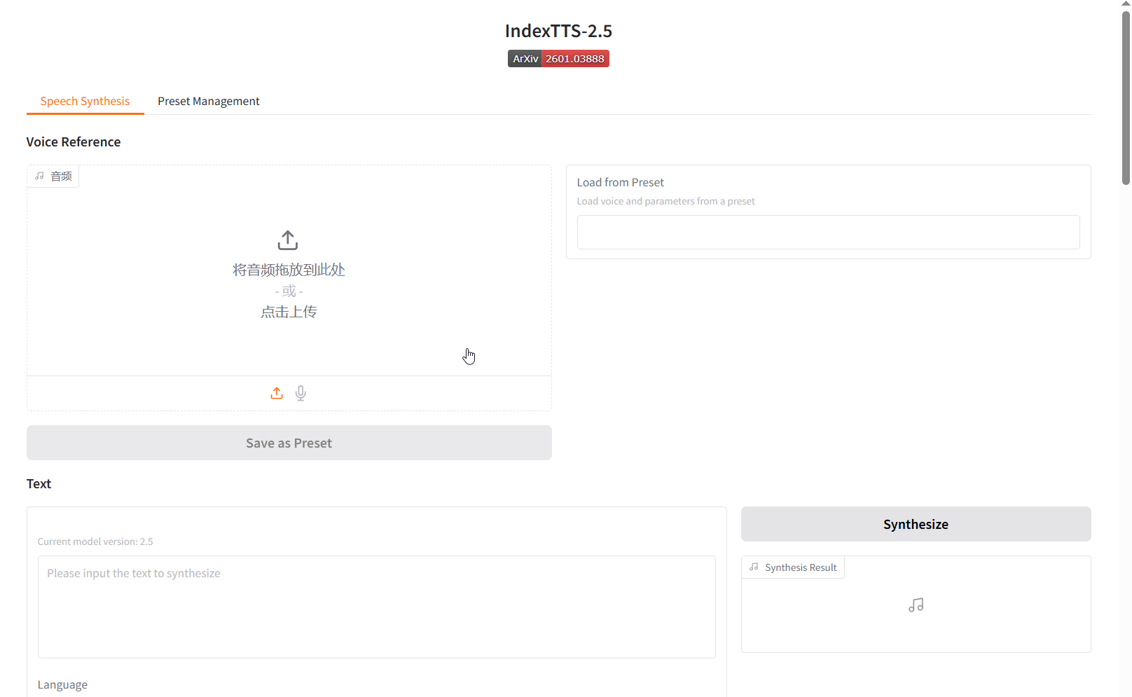Click the page vertical scrollbar

(x=1126, y=98)
